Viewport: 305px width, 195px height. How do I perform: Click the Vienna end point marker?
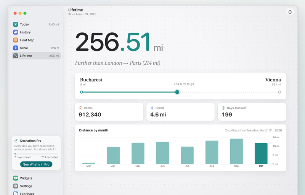[x=279, y=92]
